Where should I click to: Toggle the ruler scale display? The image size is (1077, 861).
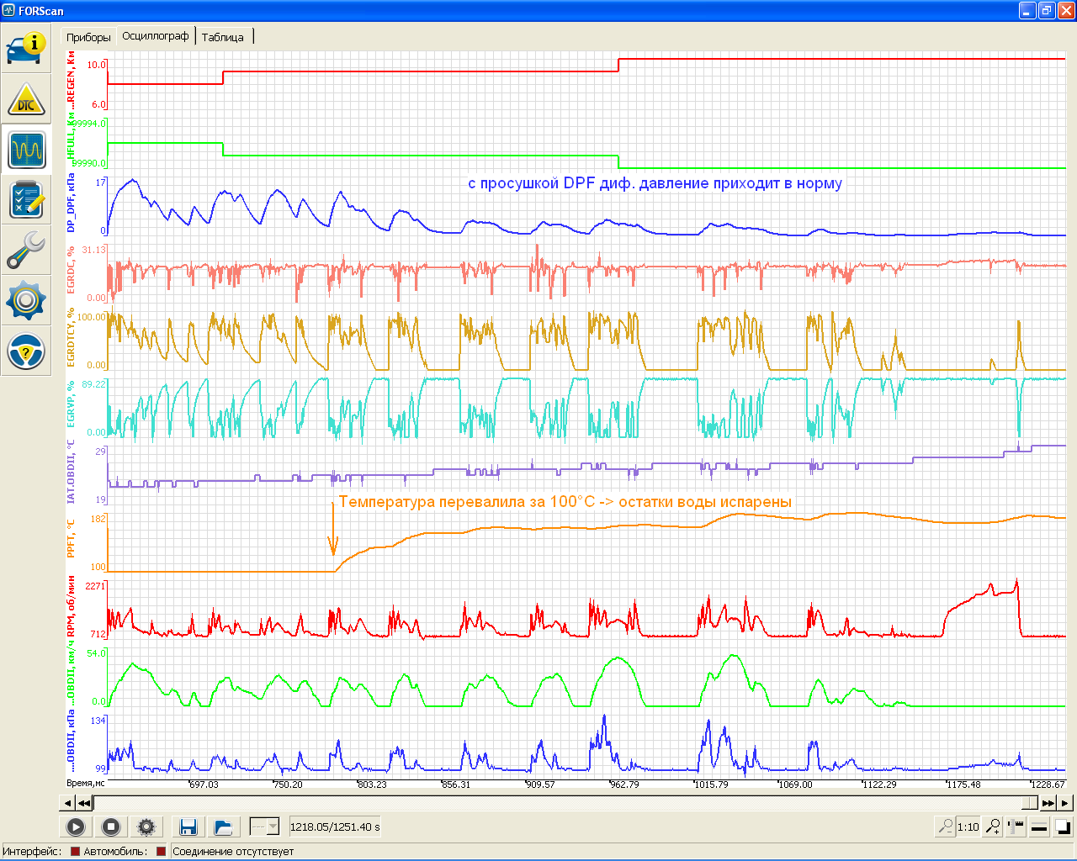(x=1016, y=827)
